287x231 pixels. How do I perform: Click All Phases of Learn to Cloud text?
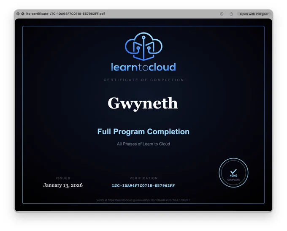143,144
